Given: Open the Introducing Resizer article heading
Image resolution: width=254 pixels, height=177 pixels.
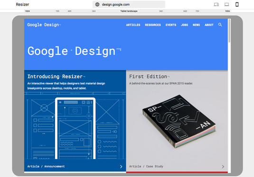Looking at the screenshot, I should pos(56,76).
